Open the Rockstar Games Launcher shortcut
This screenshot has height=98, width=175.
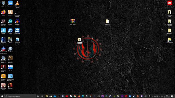(x=3, y=78)
